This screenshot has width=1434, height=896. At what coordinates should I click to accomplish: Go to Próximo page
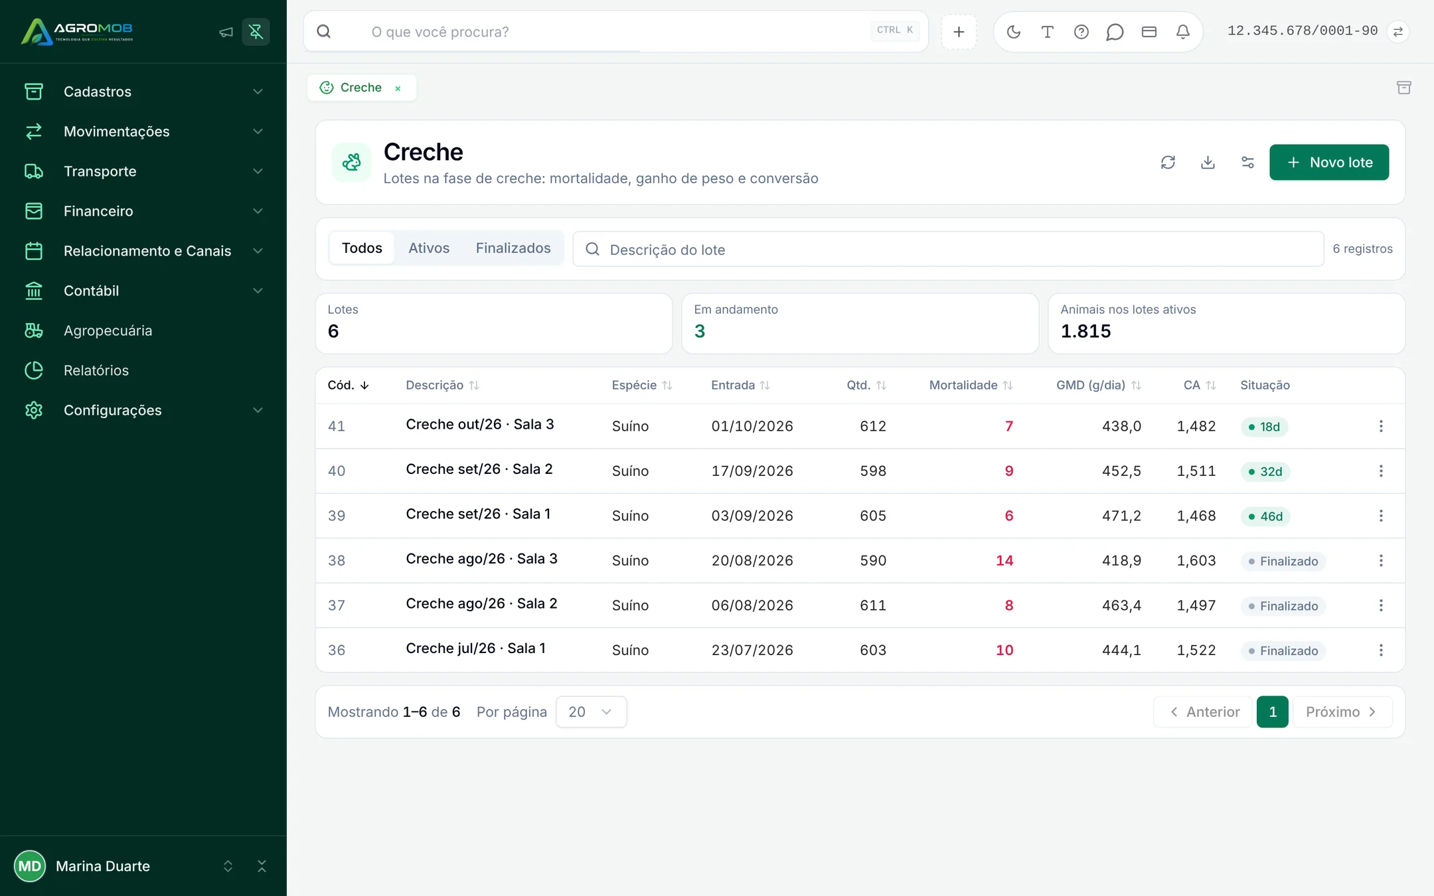(1342, 711)
